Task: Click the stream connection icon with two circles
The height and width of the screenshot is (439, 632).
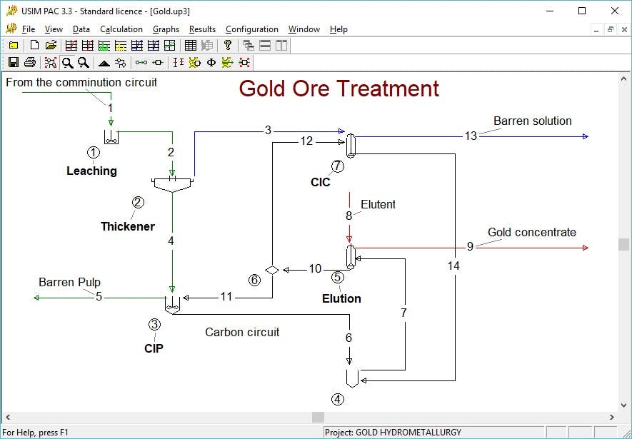Action: [141, 62]
